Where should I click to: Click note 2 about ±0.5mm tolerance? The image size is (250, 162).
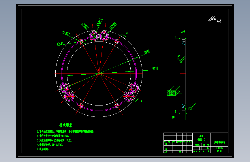pyautogui.click(x=53, y=136)
